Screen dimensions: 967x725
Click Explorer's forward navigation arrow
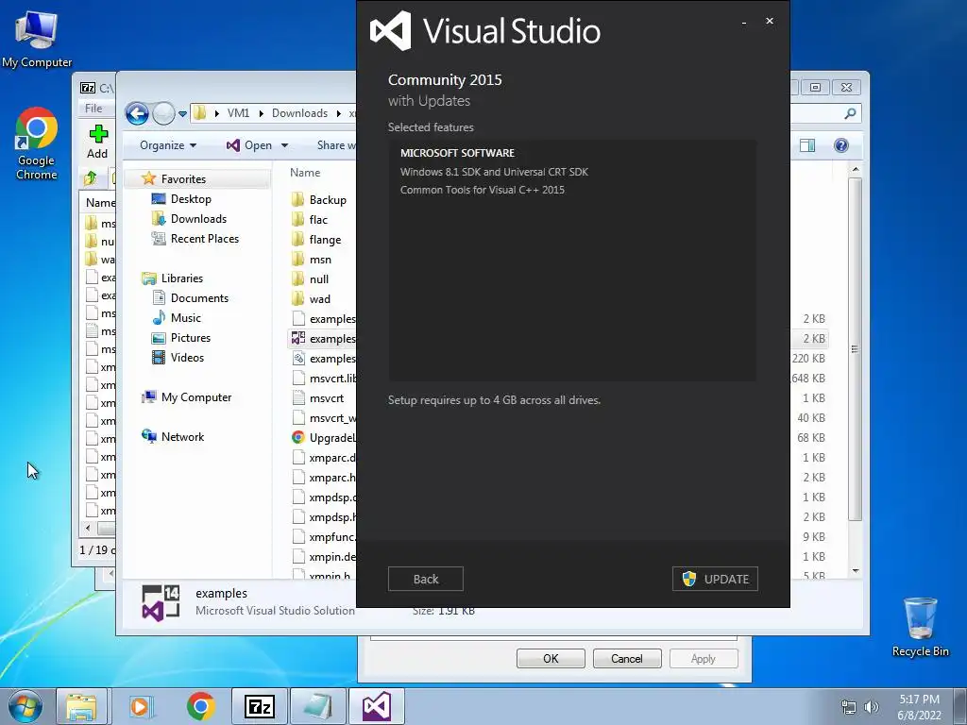point(163,113)
